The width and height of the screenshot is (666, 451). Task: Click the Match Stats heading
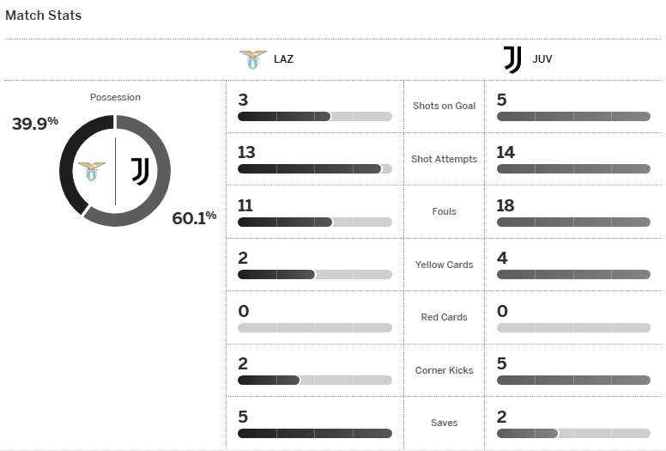(44, 15)
